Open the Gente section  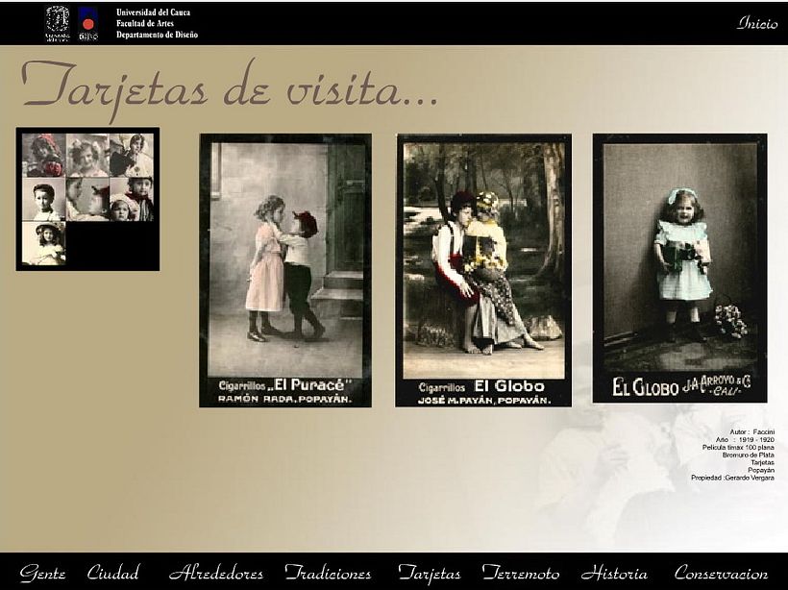tap(42, 573)
